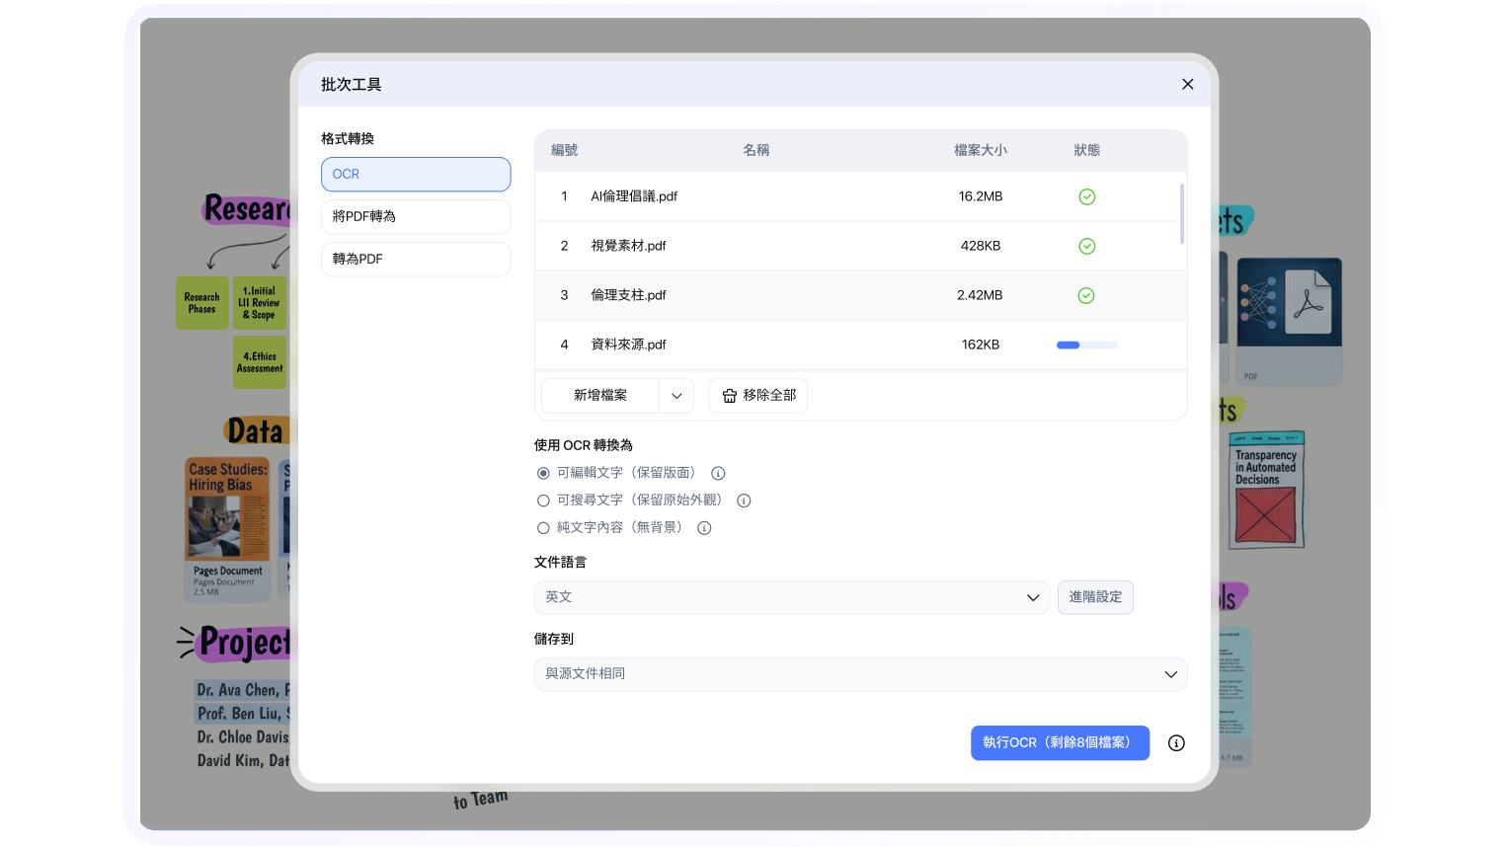The width and height of the screenshot is (1509, 847).
Task: Select row 倫理支柱.pdf in file list
Action: coord(860,295)
